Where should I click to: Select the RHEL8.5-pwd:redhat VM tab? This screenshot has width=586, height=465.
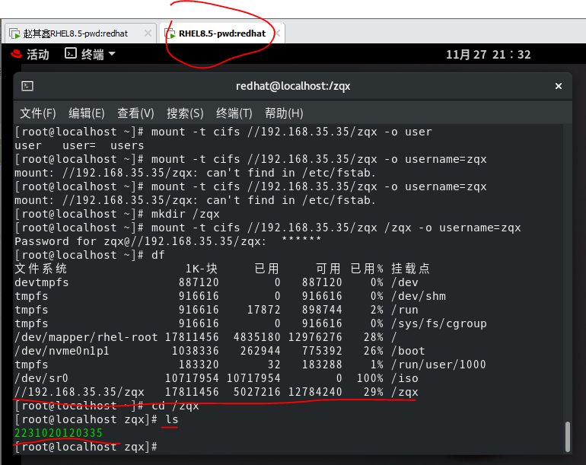coord(222,33)
